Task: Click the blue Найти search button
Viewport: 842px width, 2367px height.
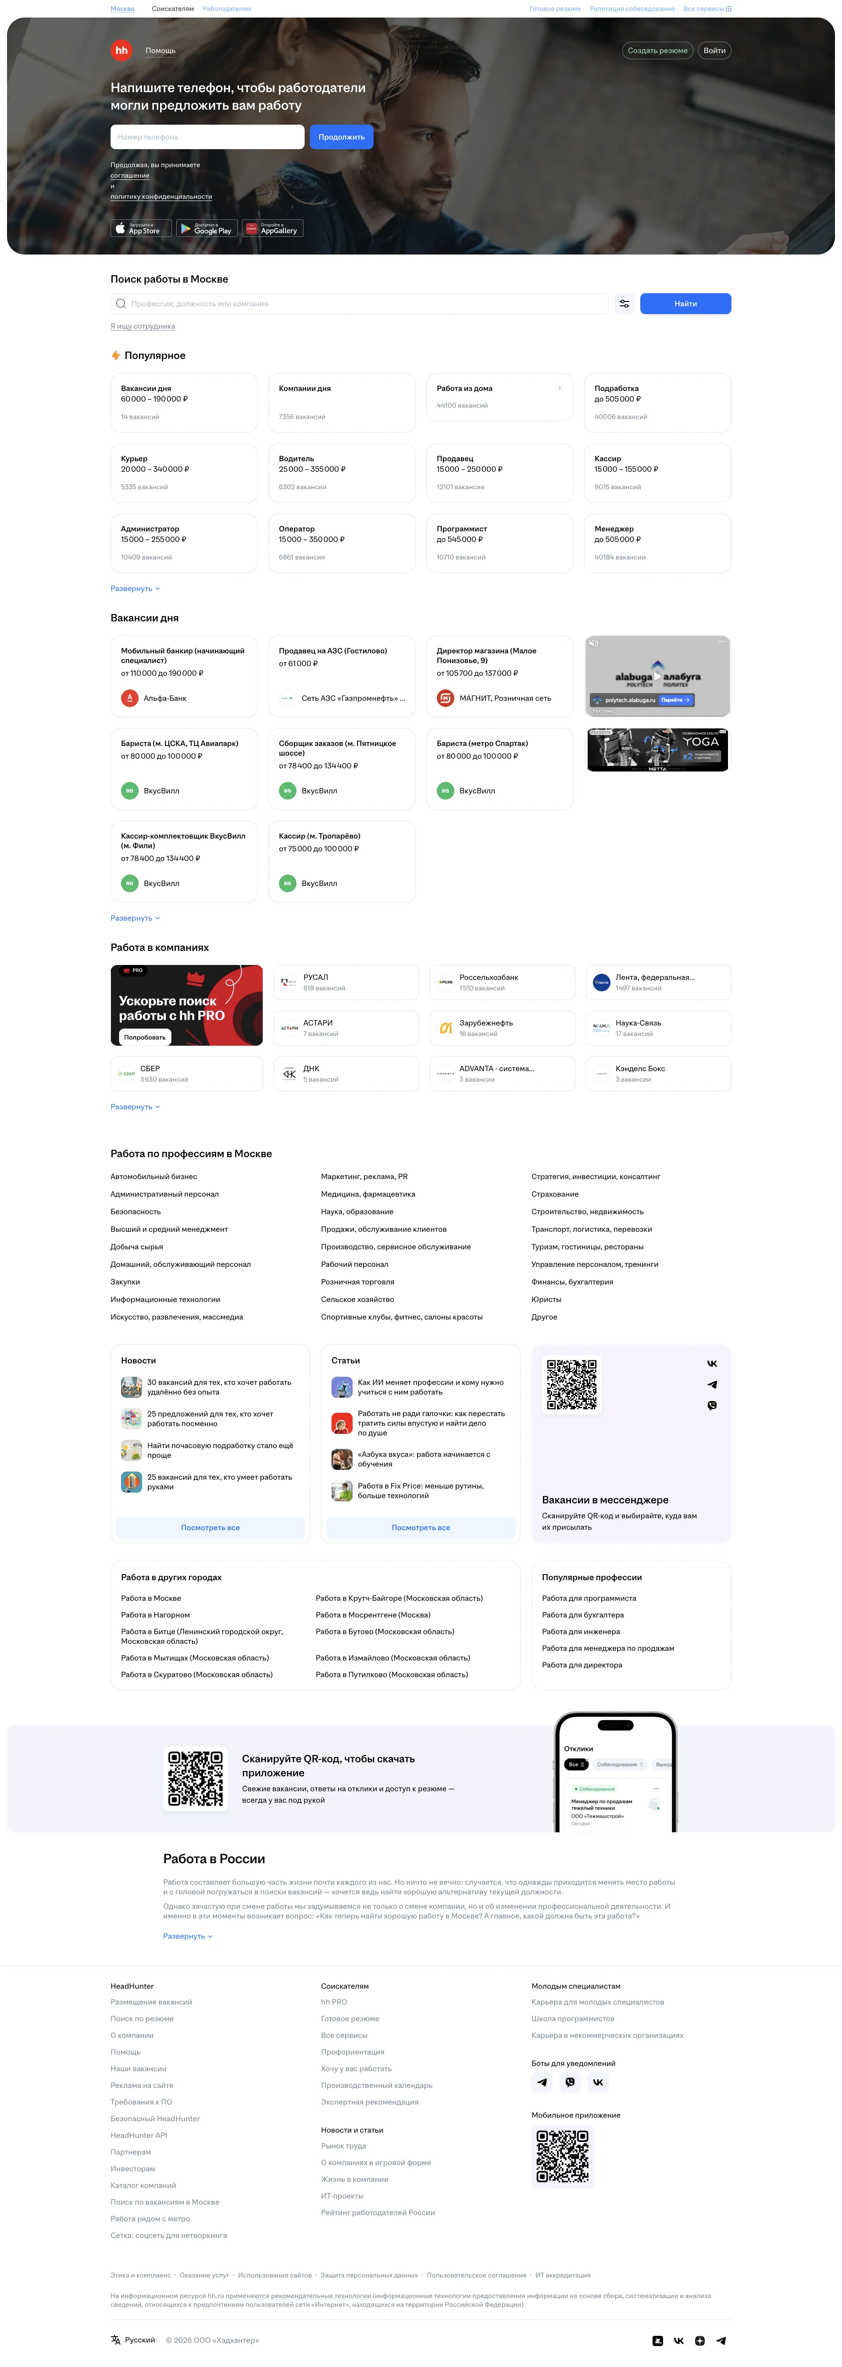Action: click(685, 303)
